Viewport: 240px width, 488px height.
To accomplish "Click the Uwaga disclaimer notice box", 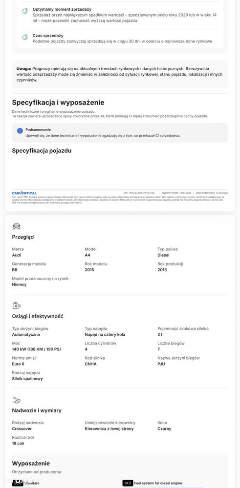I will tap(120, 74).
